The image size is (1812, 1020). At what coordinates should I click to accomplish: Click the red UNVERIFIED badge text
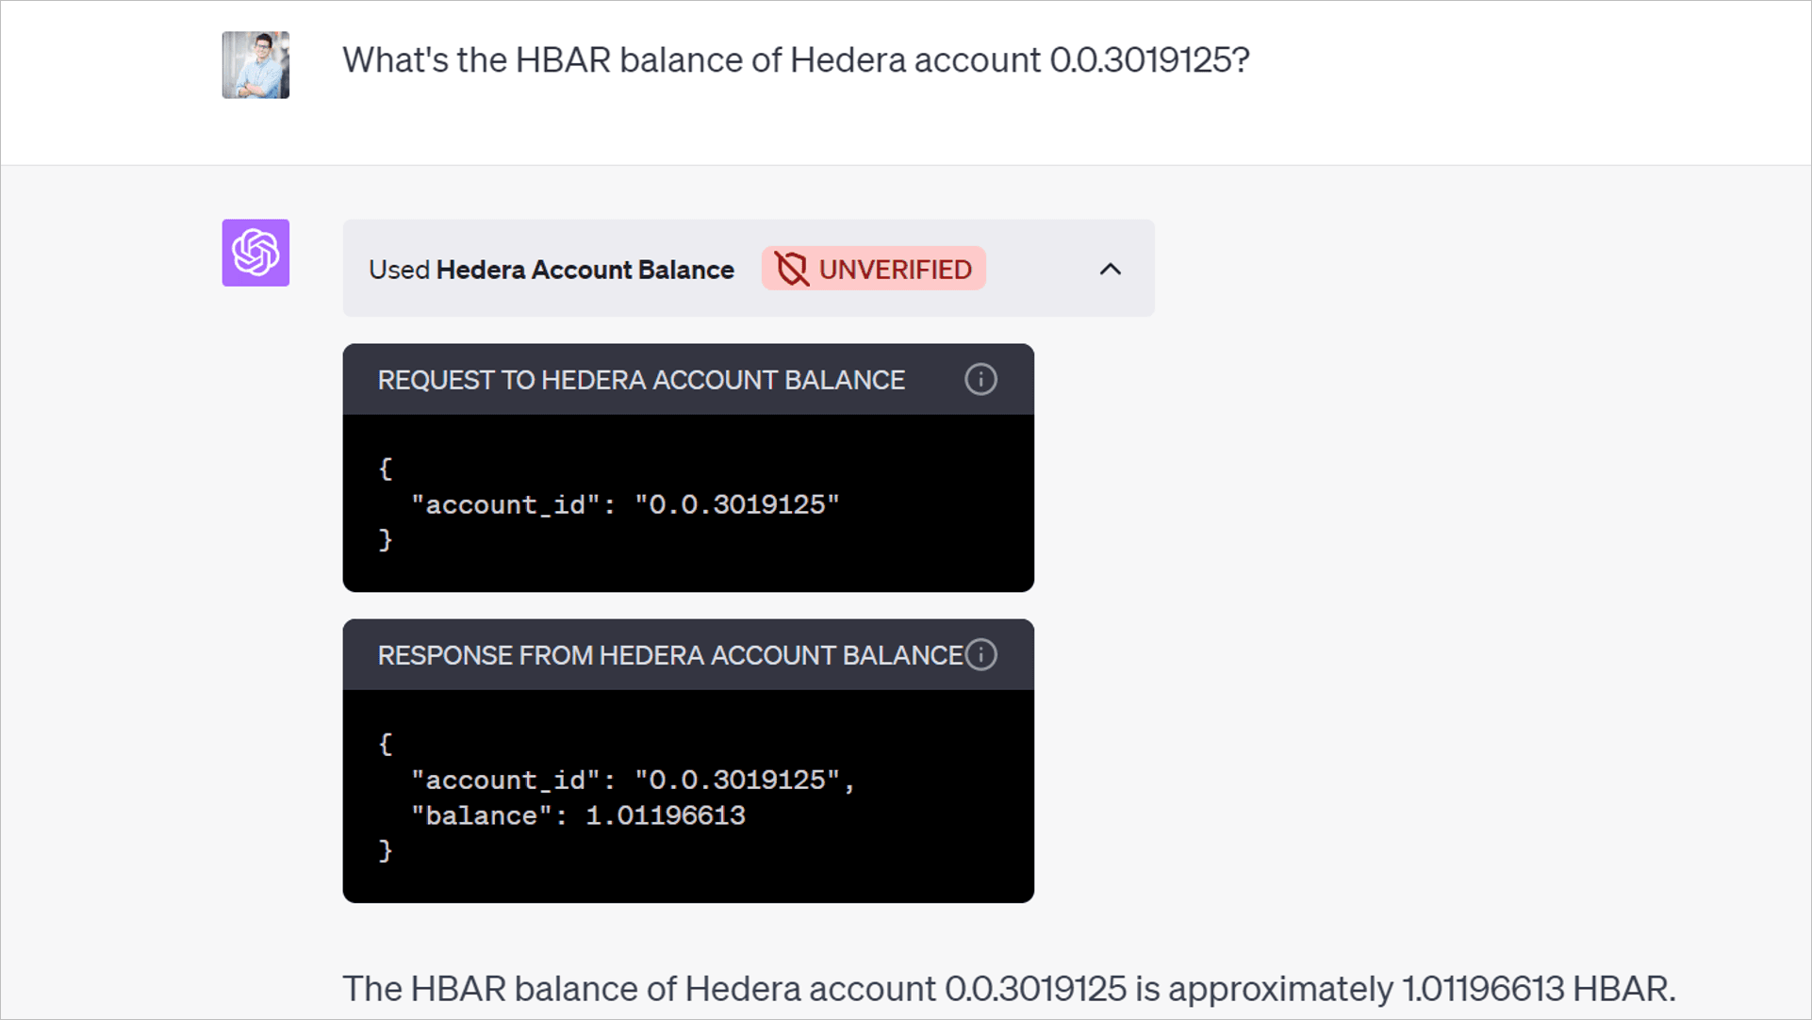pyautogui.click(x=894, y=270)
